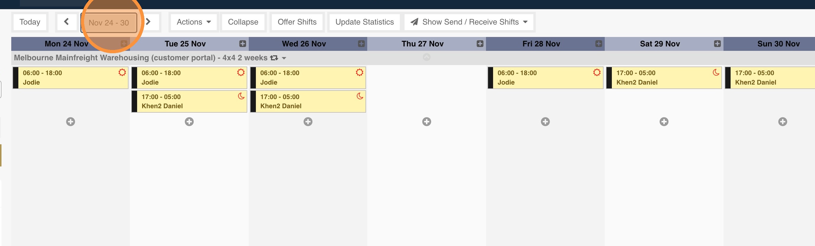Click the repeat arrows icon beside roster name

(x=274, y=58)
